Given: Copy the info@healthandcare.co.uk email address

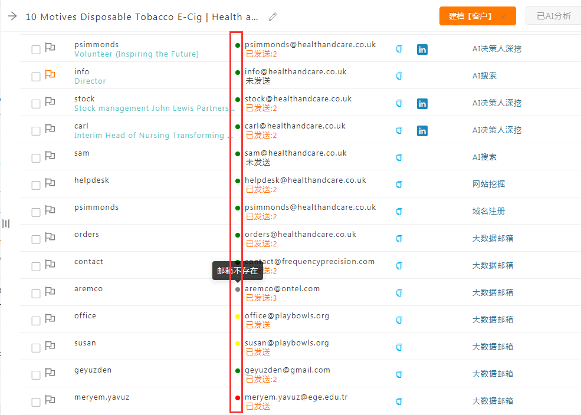Looking at the screenshot, I should tap(399, 76).
